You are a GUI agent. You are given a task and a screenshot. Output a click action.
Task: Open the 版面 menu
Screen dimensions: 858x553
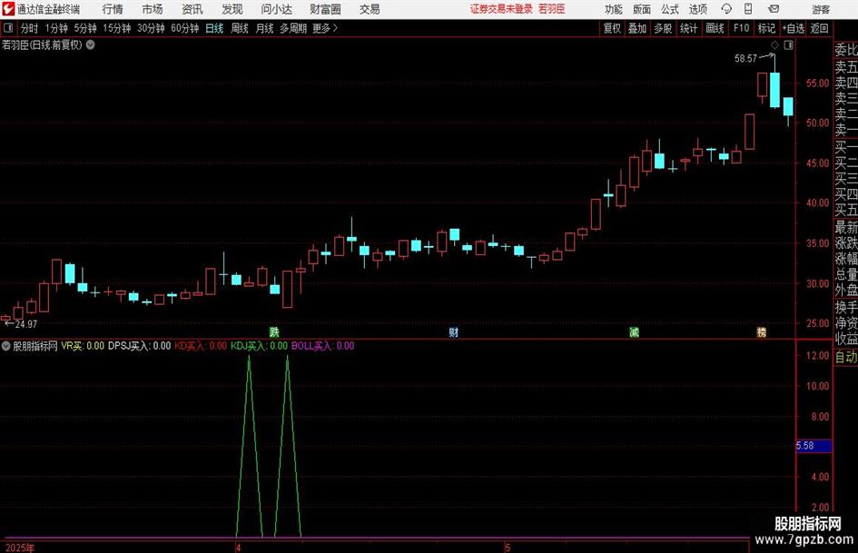pos(642,9)
